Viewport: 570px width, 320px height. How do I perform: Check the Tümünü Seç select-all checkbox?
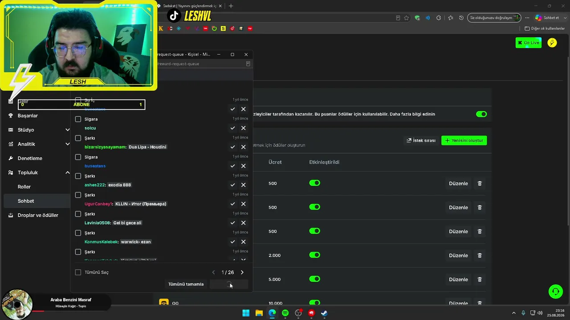click(78, 272)
